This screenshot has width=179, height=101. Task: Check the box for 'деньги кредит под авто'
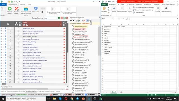tap(18, 34)
